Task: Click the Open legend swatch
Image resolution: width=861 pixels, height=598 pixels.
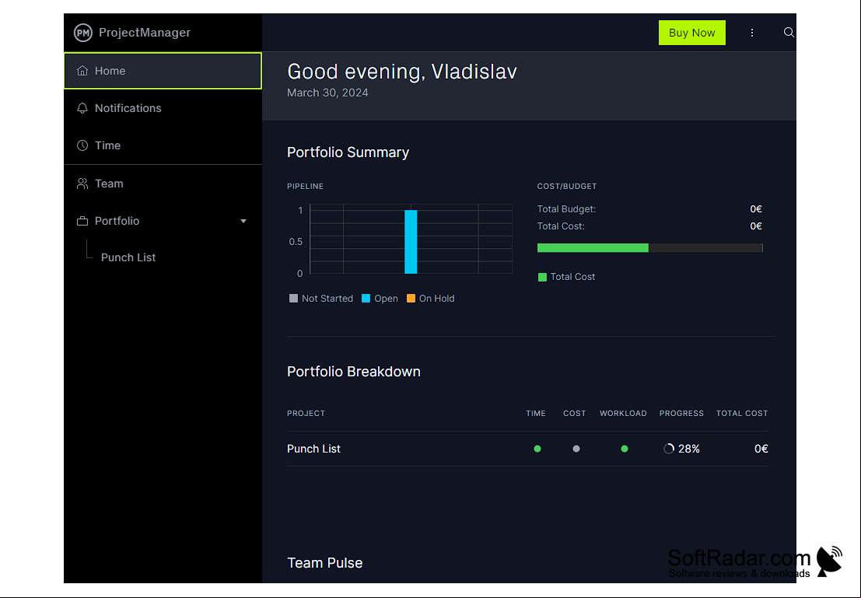Action: pos(366,298)
